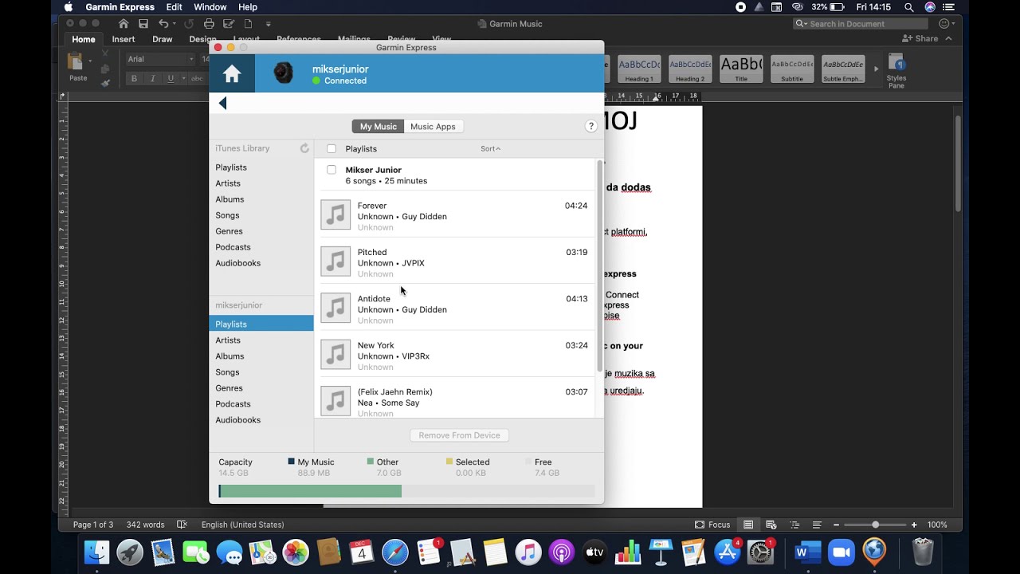Open Spotlight search in menu bar

(909, 7)
